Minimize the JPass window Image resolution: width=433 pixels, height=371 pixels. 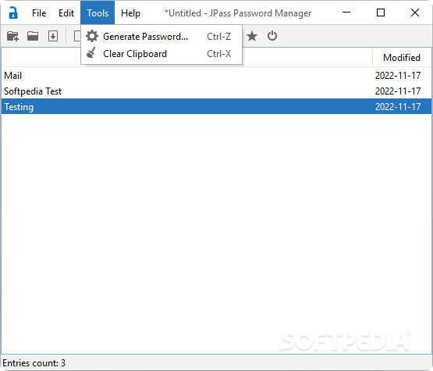(x=346, y=12)
